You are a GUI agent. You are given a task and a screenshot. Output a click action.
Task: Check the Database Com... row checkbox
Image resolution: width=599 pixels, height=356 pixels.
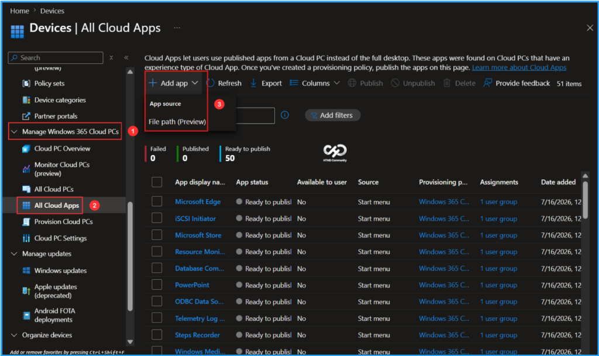(157, 268)
